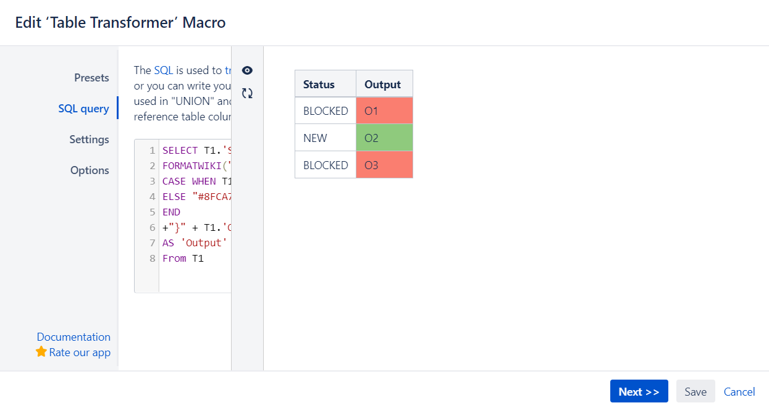Image resolution: width=769 pixels, height=408 pixels.
Task: Click the star icon beside Rate our app
Action: tap(41, 352)
